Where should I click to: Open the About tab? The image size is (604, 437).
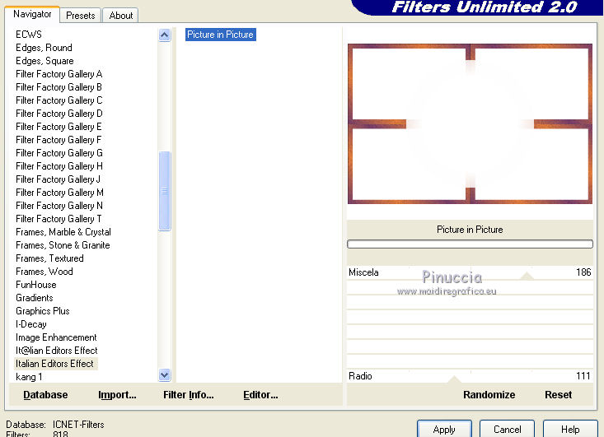point(120,16)
